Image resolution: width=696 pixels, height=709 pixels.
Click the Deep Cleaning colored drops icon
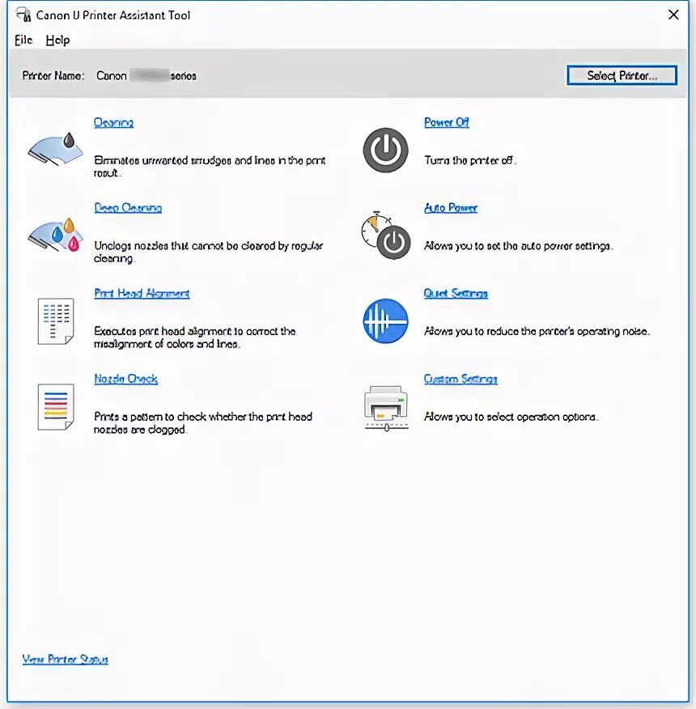coord(56,234)
